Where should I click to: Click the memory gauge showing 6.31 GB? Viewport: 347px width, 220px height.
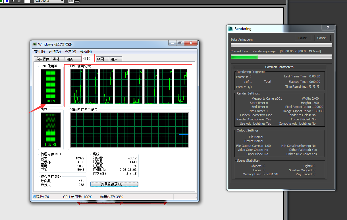click(x=51, y=130)
